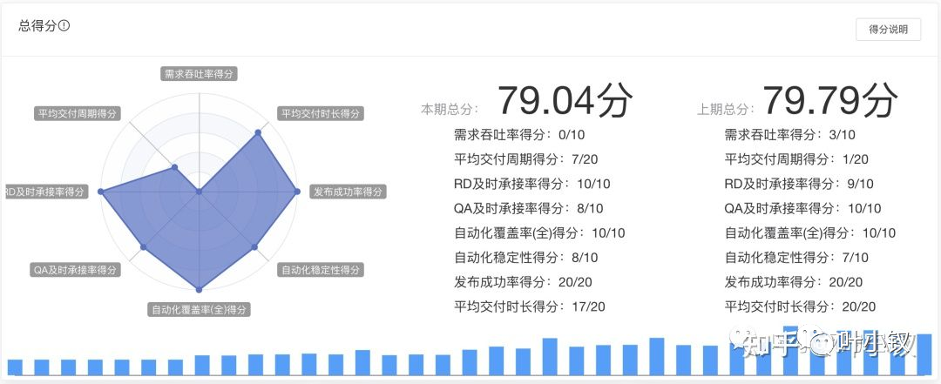Select 发布成功率得分: 20/20 under 本期总分
The width and height of the screenshot is (941, 384).
pos(523,282)
